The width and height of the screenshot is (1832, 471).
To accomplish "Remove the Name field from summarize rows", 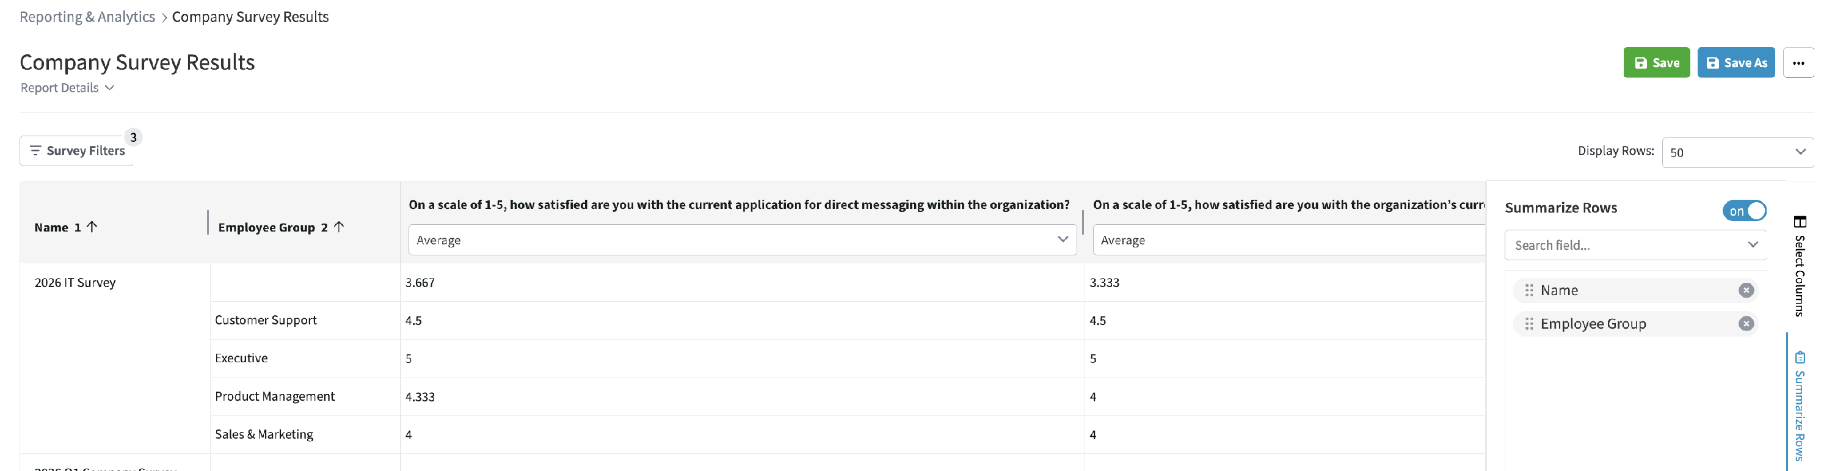I will coord(1745,290).
